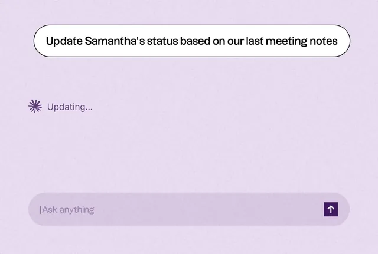
Task: Click the text cursor before Ask anything
Action: (41, 210)
